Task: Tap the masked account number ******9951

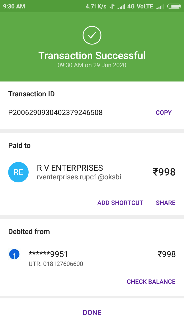Action: [48, 254]
